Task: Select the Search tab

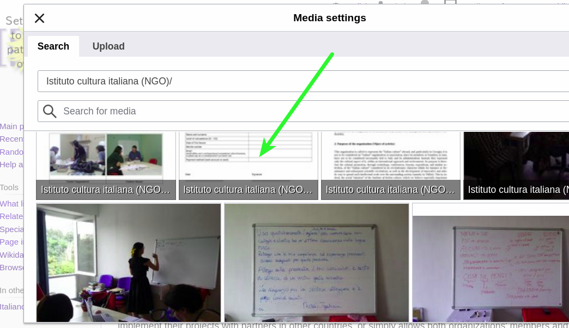Action: 53,46
